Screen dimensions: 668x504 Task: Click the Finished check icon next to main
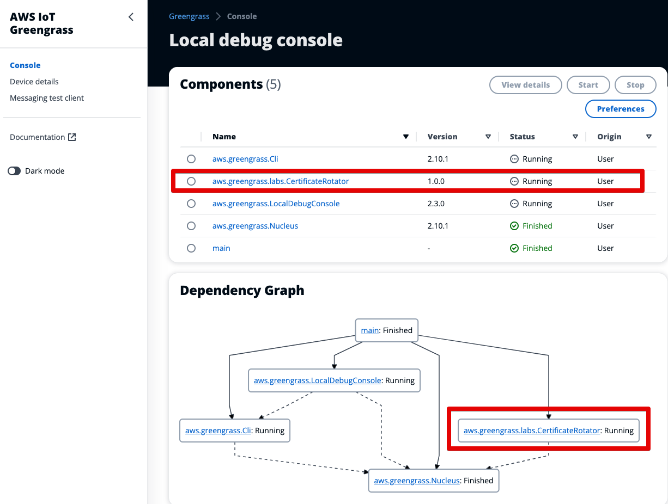[x=514, y=248]
